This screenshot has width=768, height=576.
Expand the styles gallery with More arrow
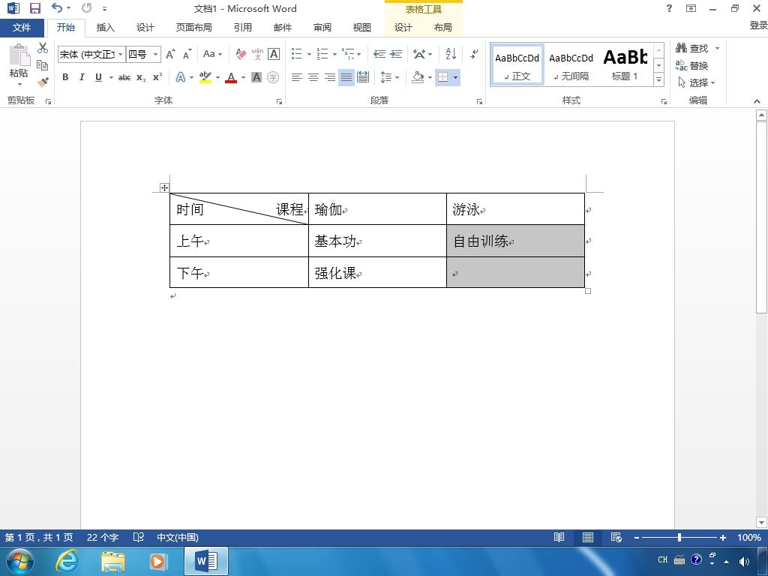point(658,79)
